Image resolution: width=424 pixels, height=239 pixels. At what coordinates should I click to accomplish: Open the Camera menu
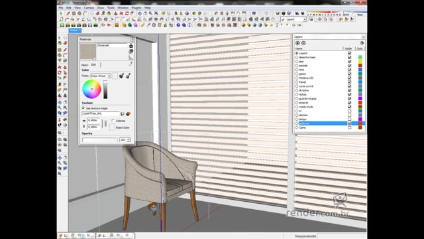89,8
